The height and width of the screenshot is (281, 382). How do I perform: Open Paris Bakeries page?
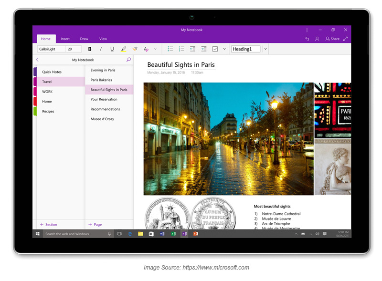click(x=109, y=80)
